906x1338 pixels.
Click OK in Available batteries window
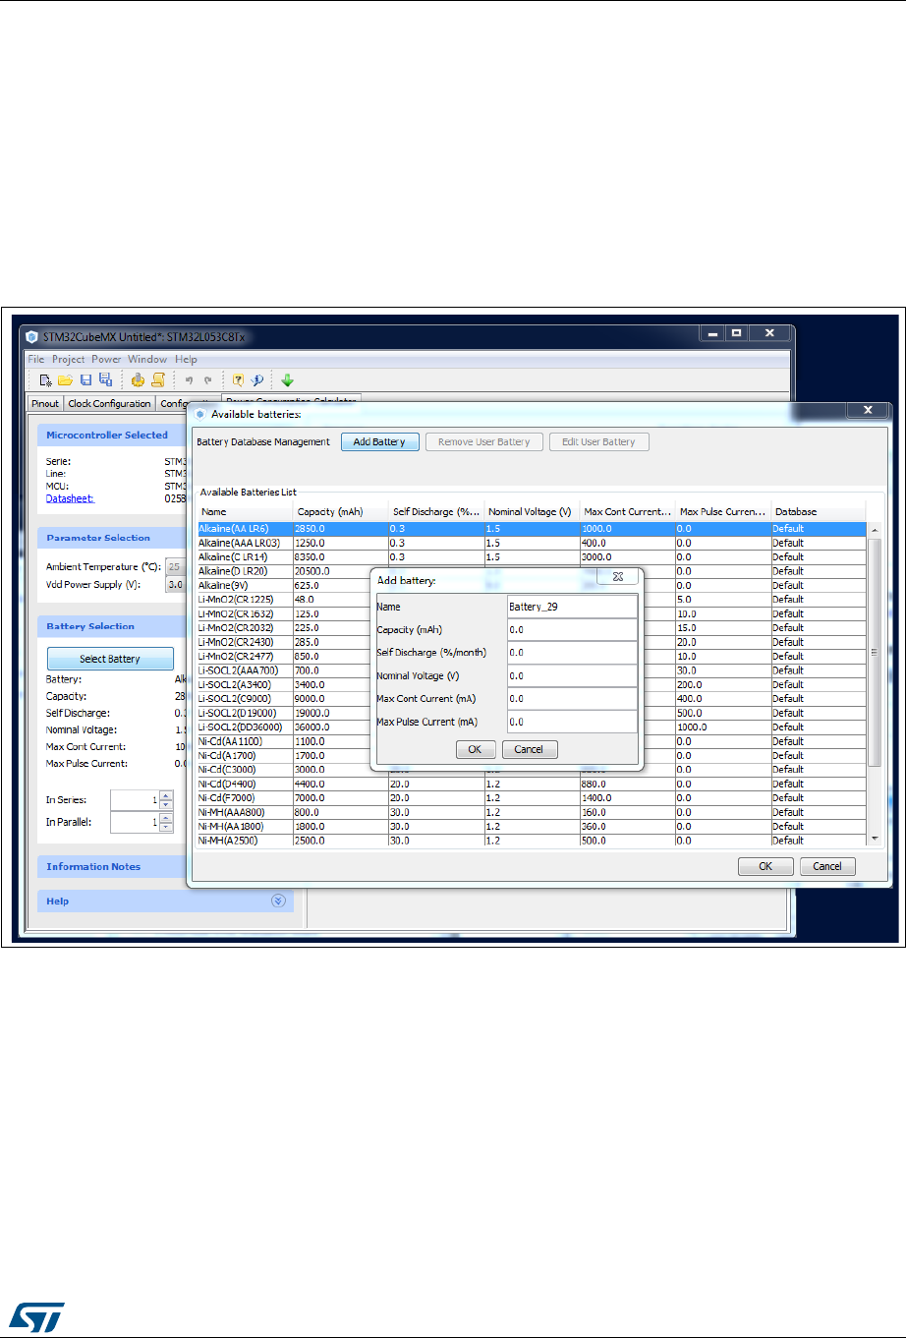coord(764,867)
